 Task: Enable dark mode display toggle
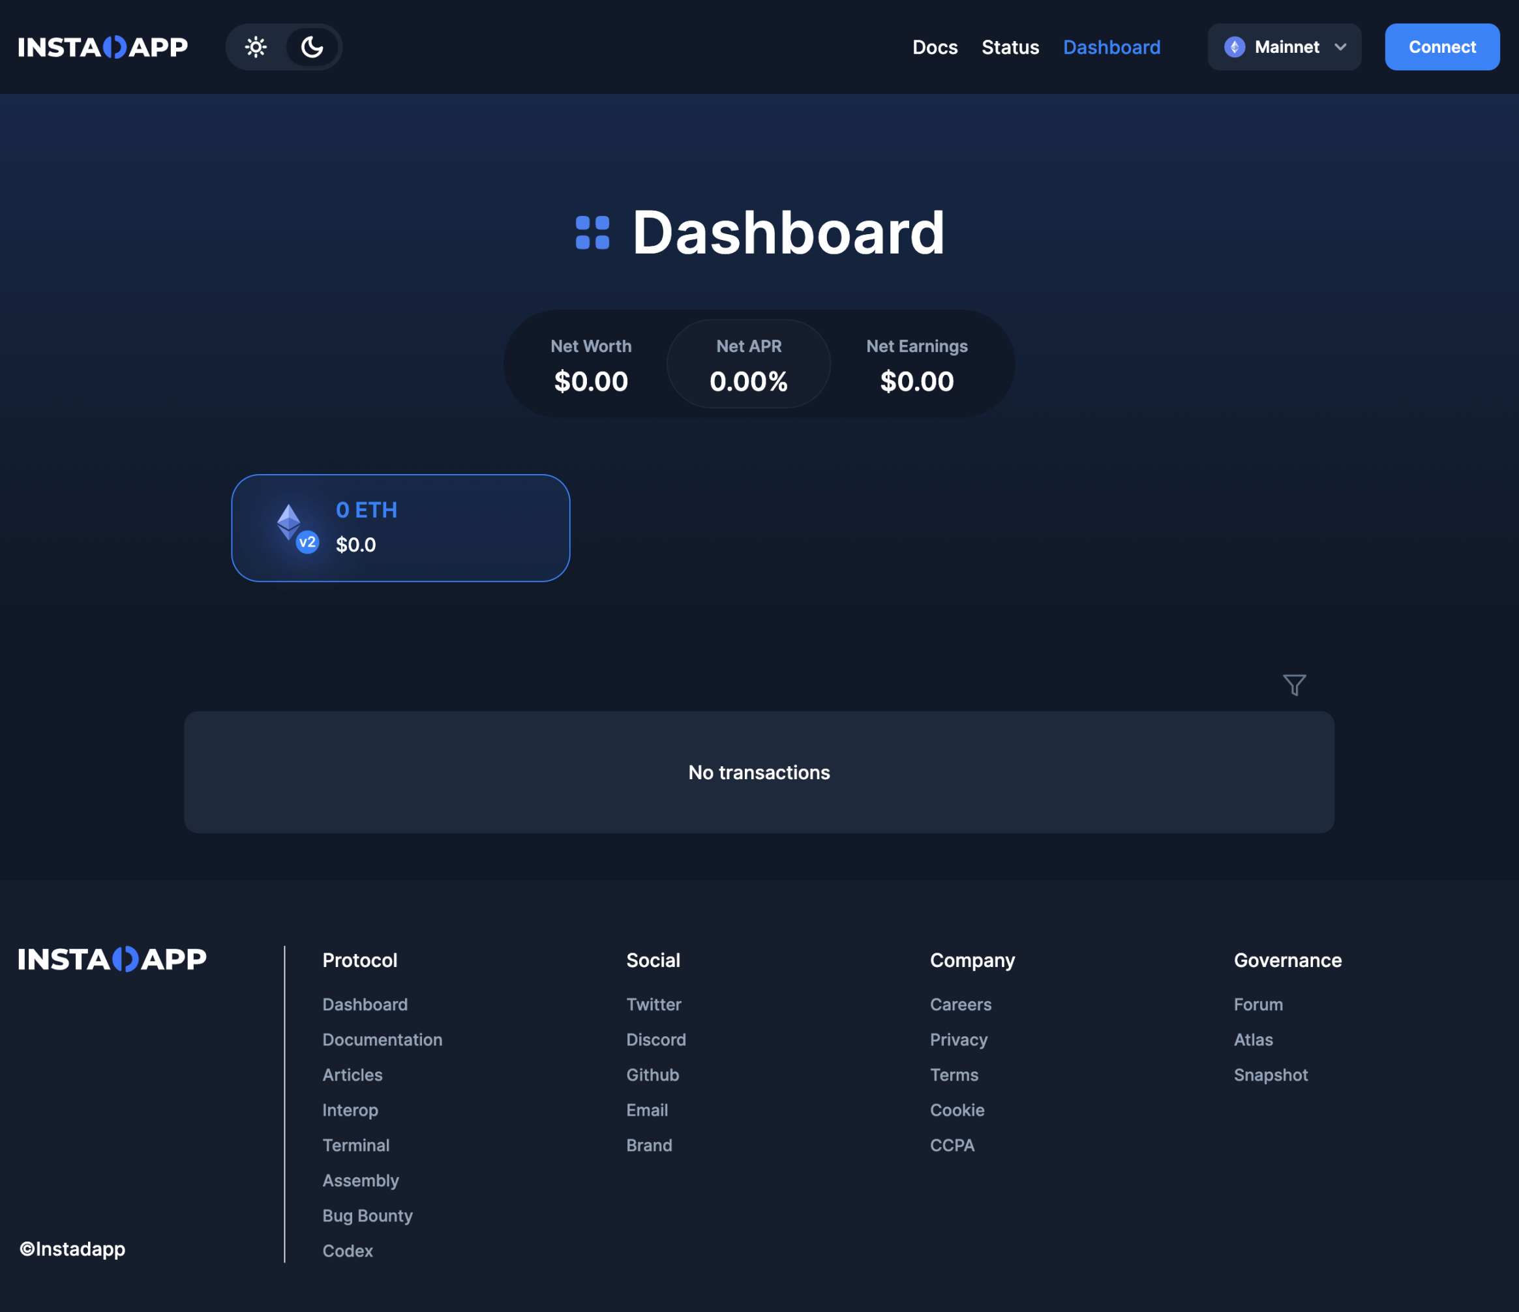[310, 45]
